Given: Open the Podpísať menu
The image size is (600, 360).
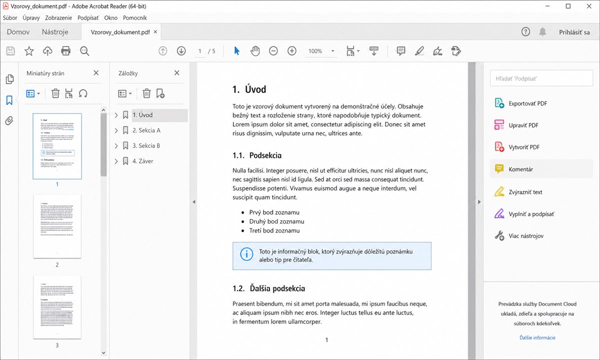Looking at the screenshot, I should click(88, 17).
